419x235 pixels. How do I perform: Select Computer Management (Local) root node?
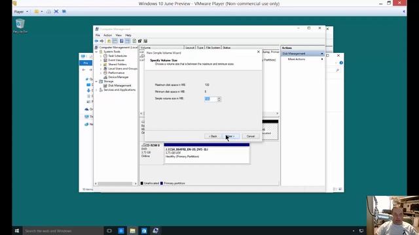(x=118, y=48)
